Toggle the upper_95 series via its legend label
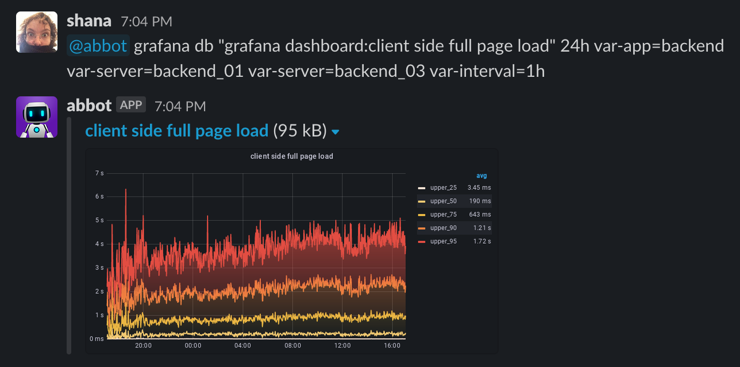740x367 pixels. coord(446,241)
